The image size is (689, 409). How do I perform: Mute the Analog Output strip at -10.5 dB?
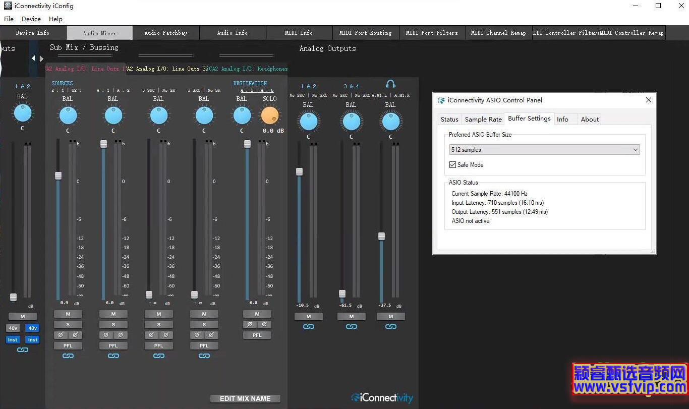(x=309, y=317)
